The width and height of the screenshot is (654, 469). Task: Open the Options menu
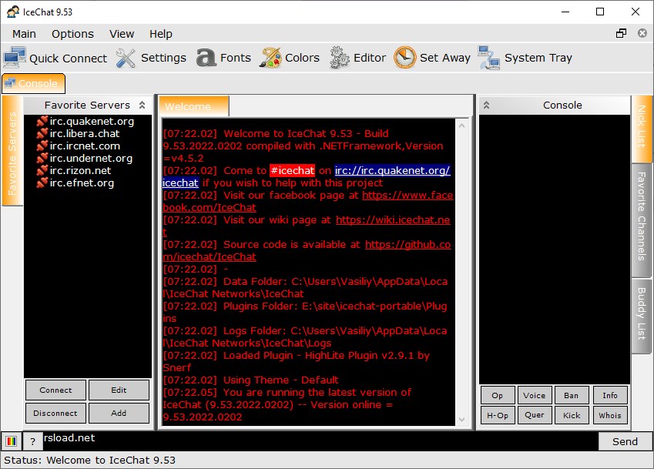(72, 34)
